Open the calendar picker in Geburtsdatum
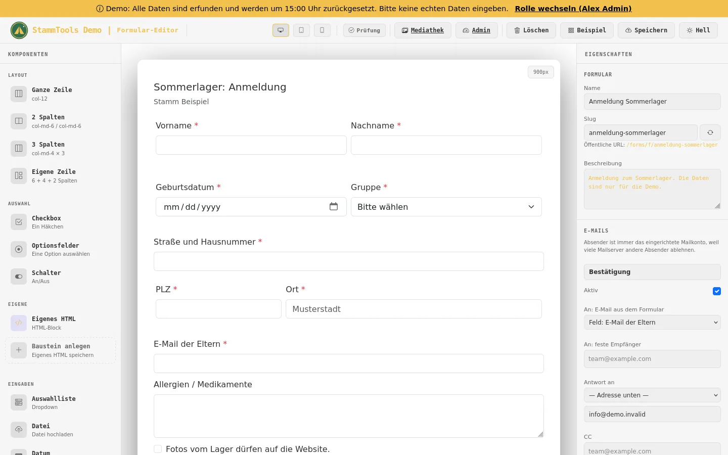 (x=334, y=206)
